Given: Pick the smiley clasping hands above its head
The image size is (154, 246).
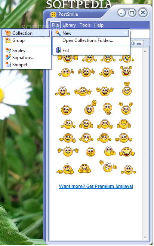Looking at the screenshot, I should point(127,88).
